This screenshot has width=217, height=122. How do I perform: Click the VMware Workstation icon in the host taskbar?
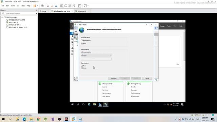[74, 119]
